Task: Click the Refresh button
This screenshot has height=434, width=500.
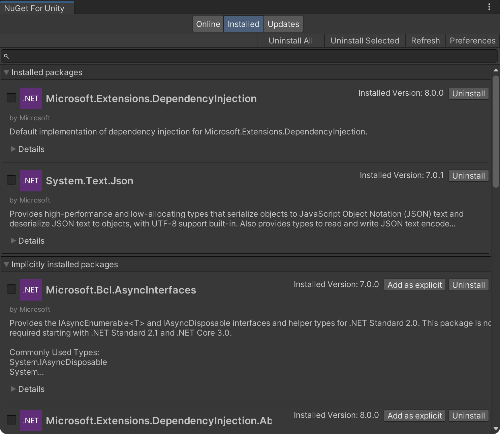Action: (x=425, y=40)
